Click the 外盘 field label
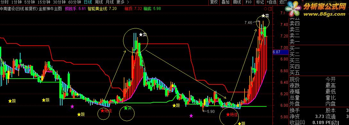The height and width of the screenshot is (125, 349). (295, 104)
